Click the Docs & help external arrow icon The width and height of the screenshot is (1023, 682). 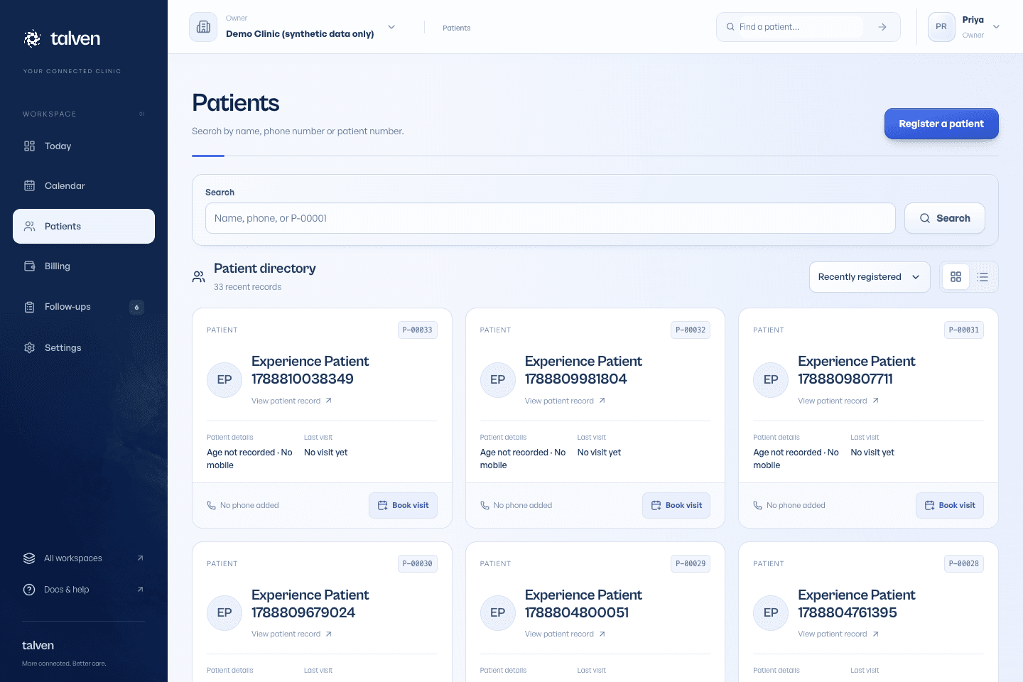(x=140, y=590)
